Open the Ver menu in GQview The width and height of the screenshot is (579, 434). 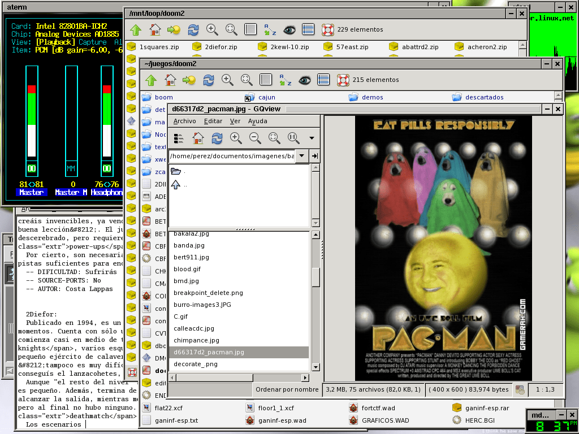[x=235, y=121]
